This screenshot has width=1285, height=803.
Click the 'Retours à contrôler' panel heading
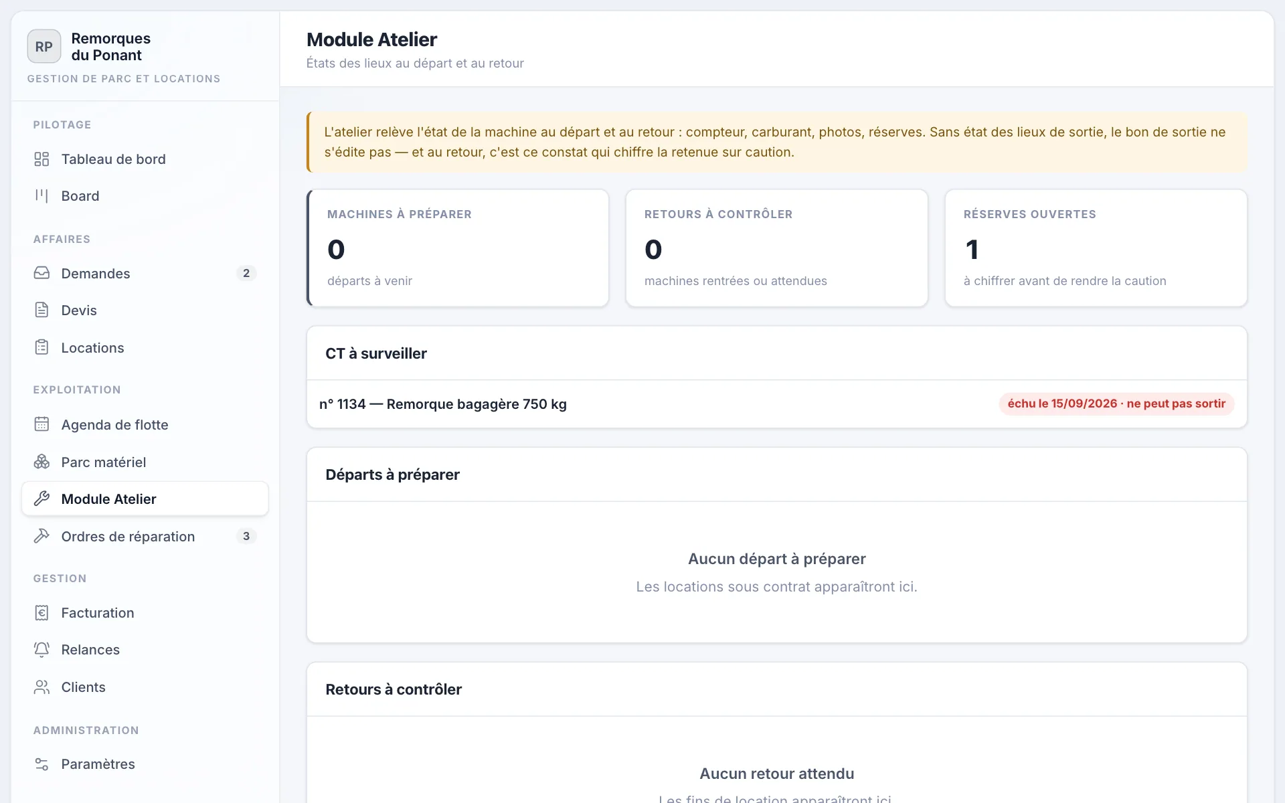click(x=394, y=689)
